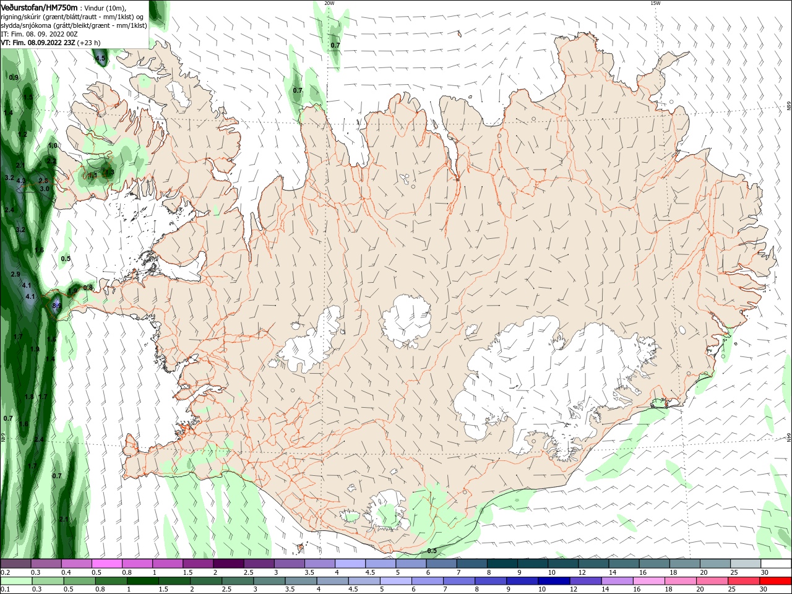This screenshot has height=594, width=792.
Task: Click the '2.8' precipitation value label
Action: pyautogui.click(x=43, y=181)
